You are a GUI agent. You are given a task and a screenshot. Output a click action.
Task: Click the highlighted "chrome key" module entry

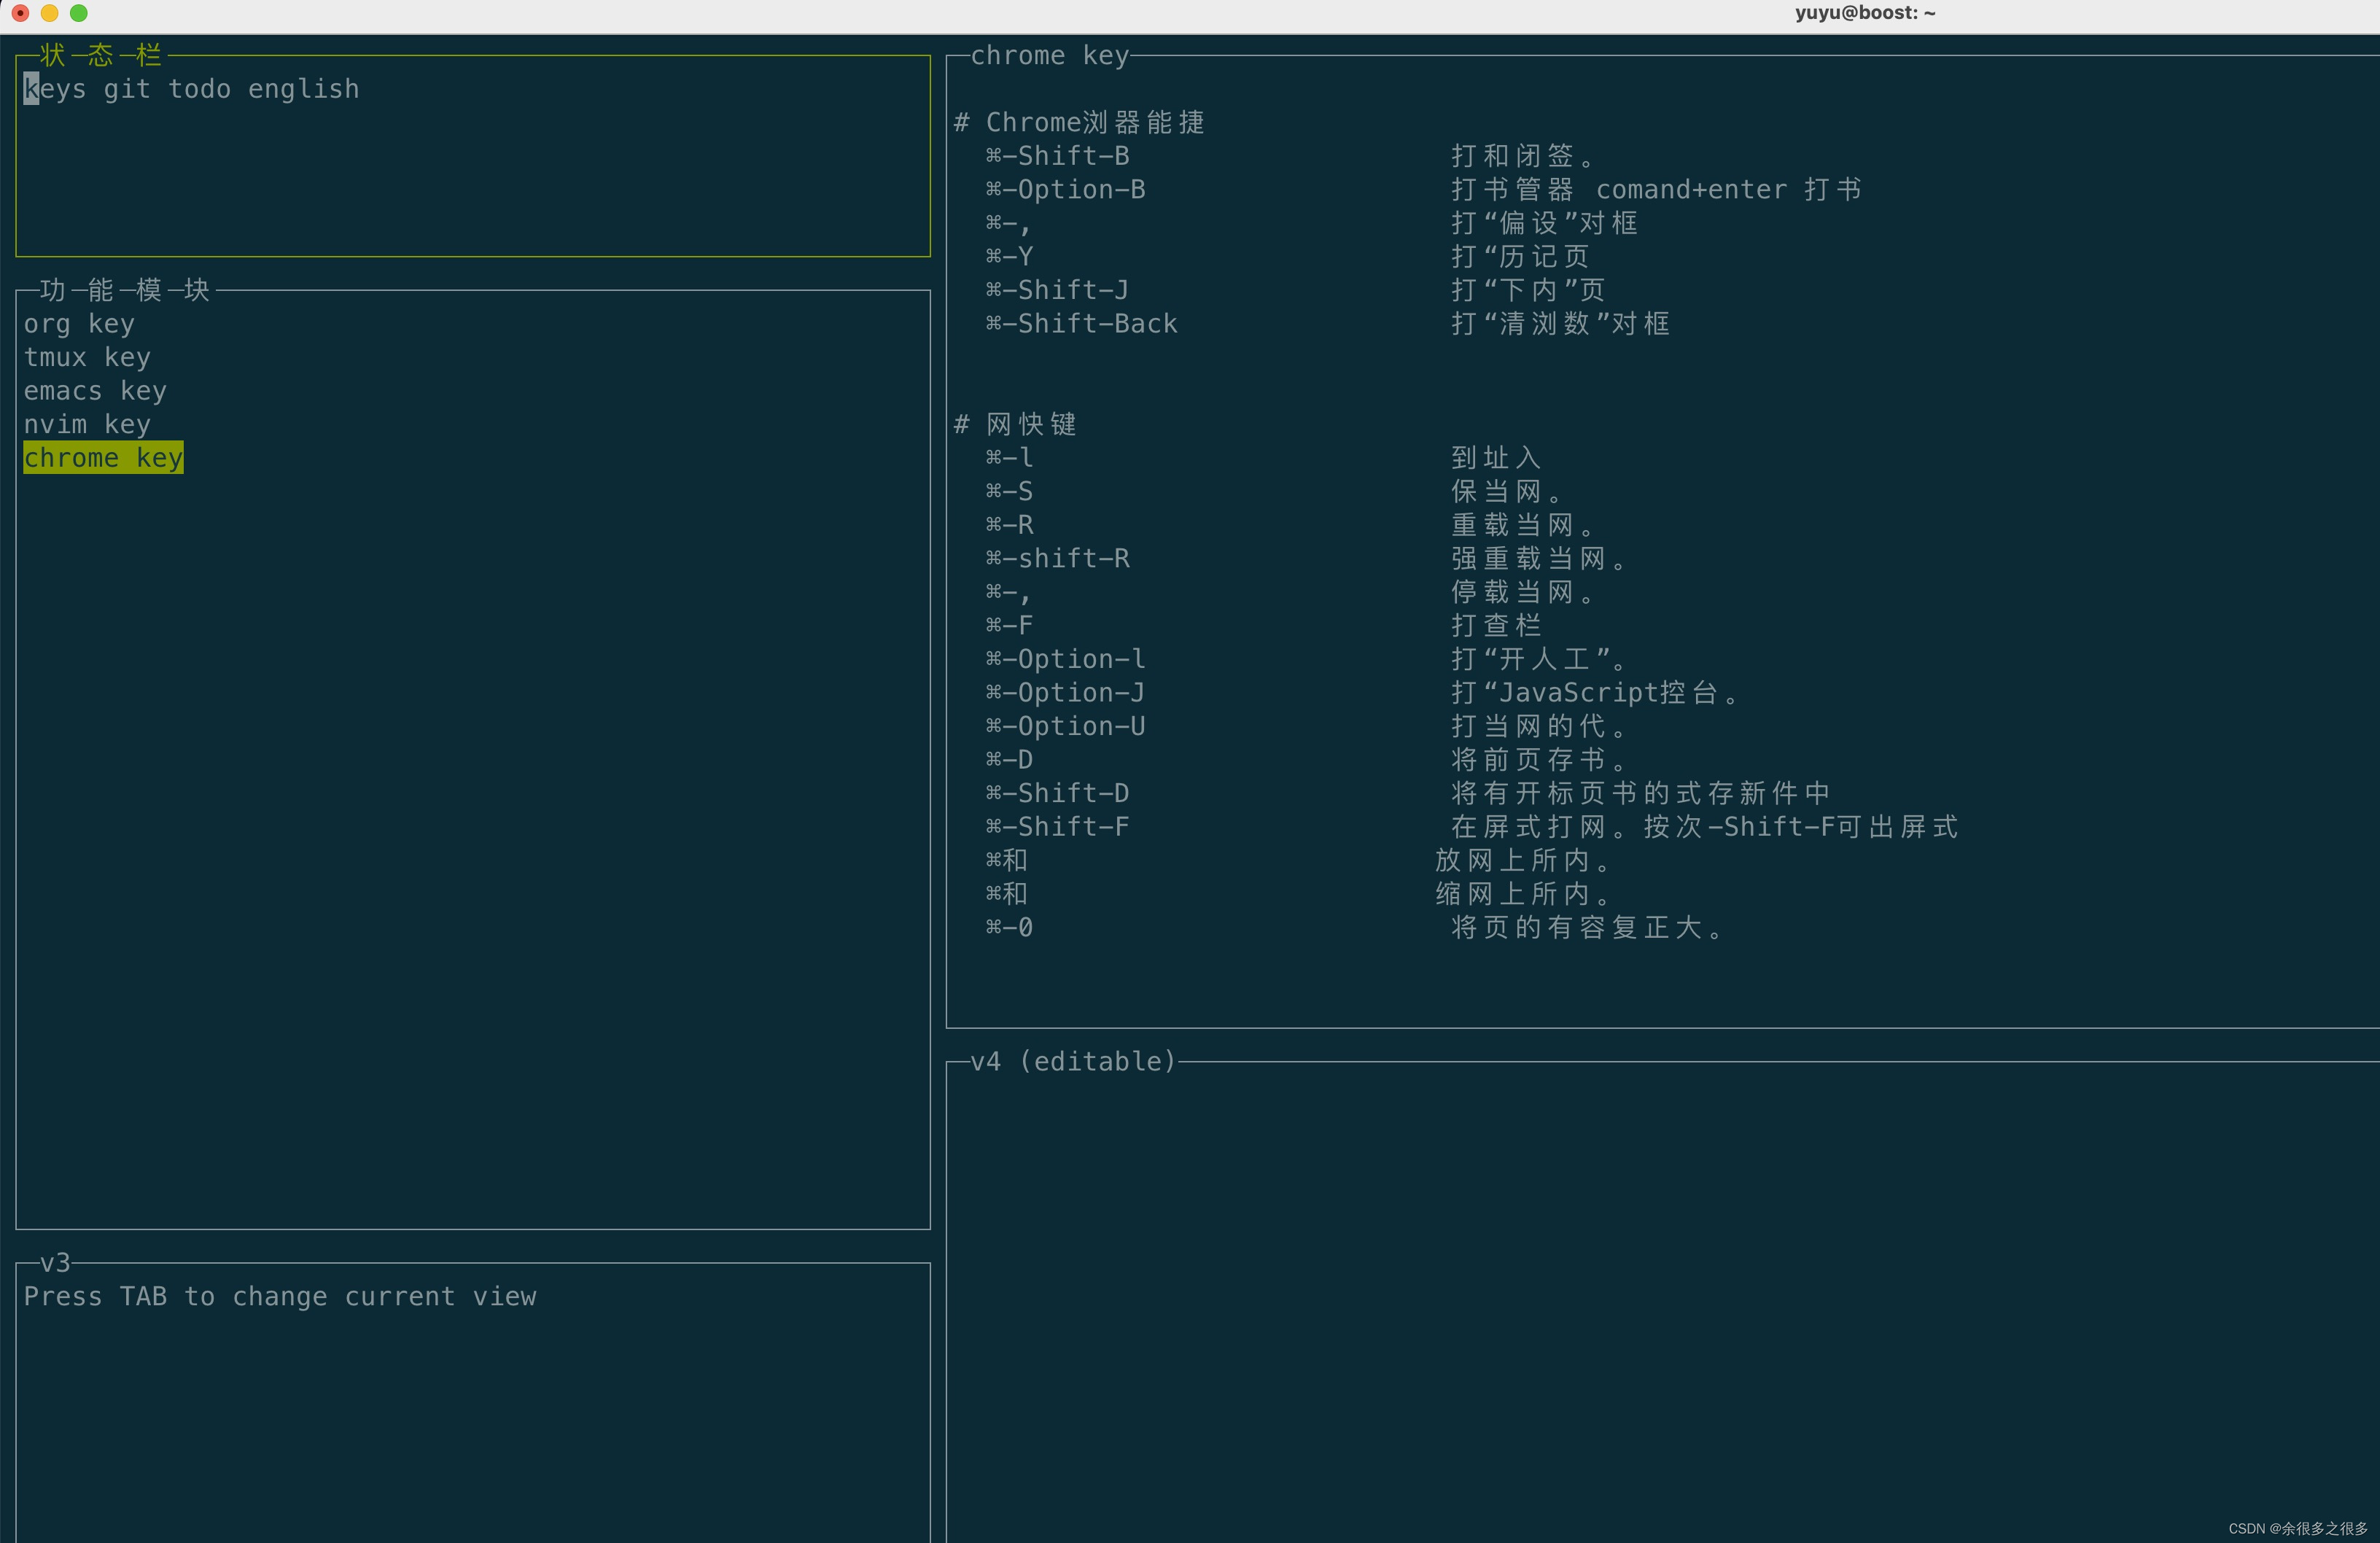point(103,458)
